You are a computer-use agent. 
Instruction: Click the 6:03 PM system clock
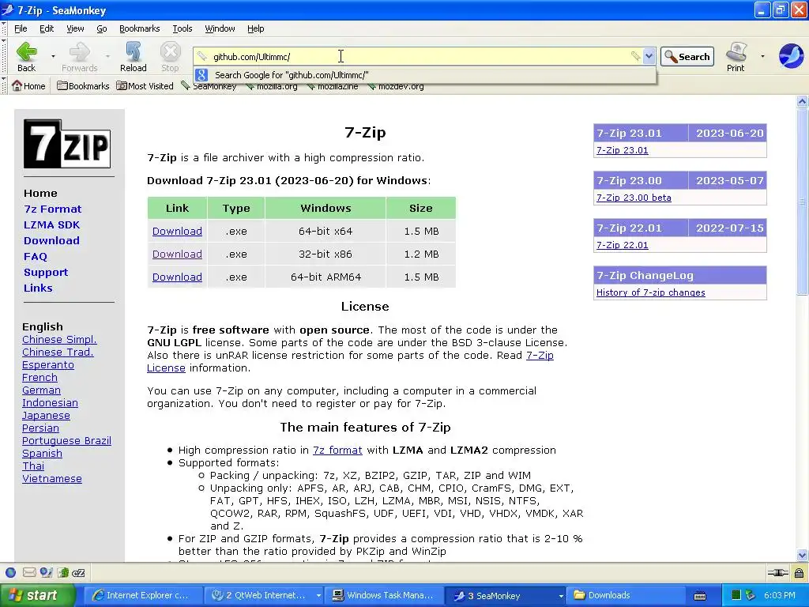tap(779, 595)
